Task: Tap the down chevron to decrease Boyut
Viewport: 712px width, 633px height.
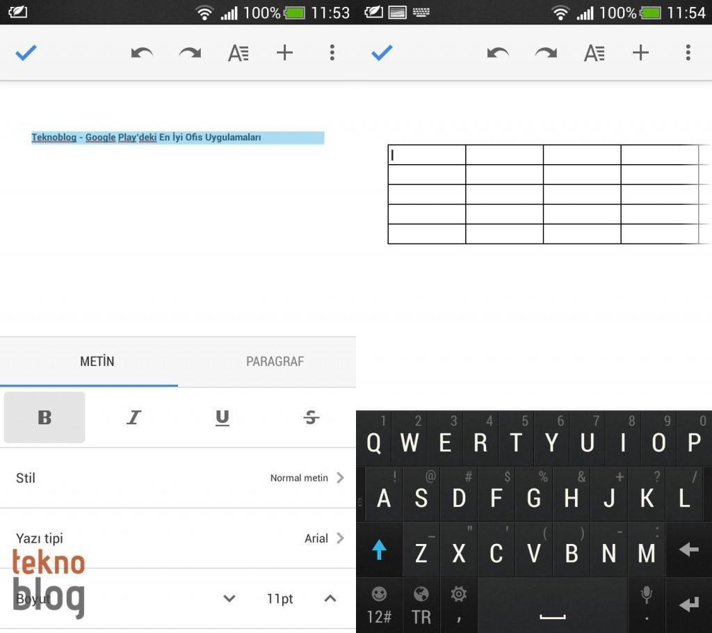Action: pos(229,598)
